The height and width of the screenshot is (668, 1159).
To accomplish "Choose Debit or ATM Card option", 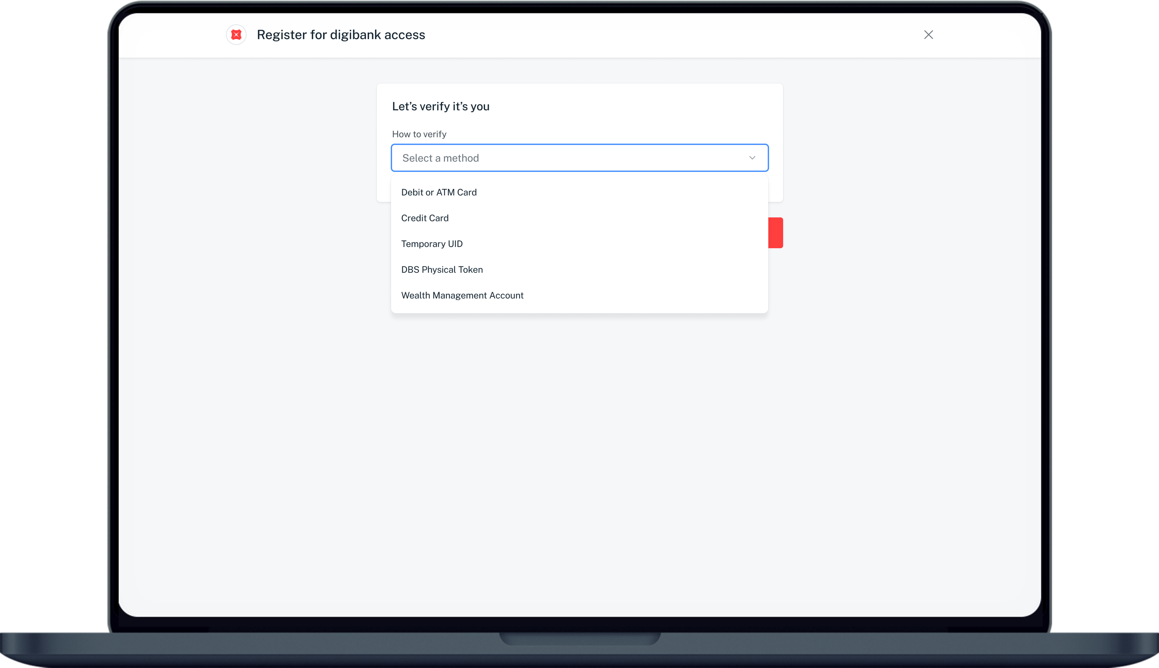I will (x=580, y=192).
